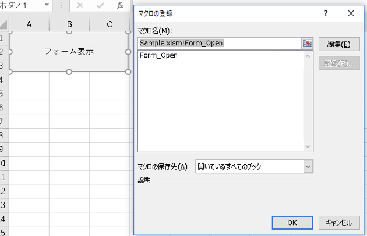Open the Name Box dropdown arrow
The height and width of the screenshot is (236, 367).
[x=47, y=5]
